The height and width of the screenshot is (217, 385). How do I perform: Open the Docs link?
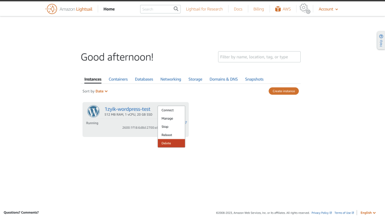pyautogui.click(x=238, y=9)
